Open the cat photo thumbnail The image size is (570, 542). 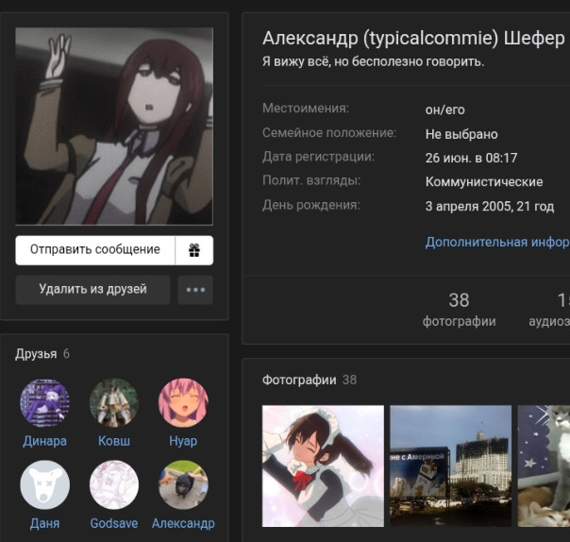[544, 466]
